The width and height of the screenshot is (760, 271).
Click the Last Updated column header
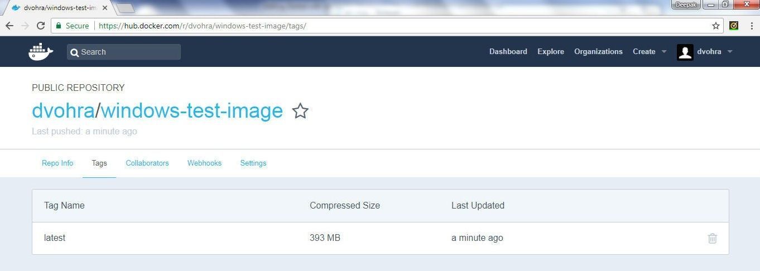tap(478, 205)
